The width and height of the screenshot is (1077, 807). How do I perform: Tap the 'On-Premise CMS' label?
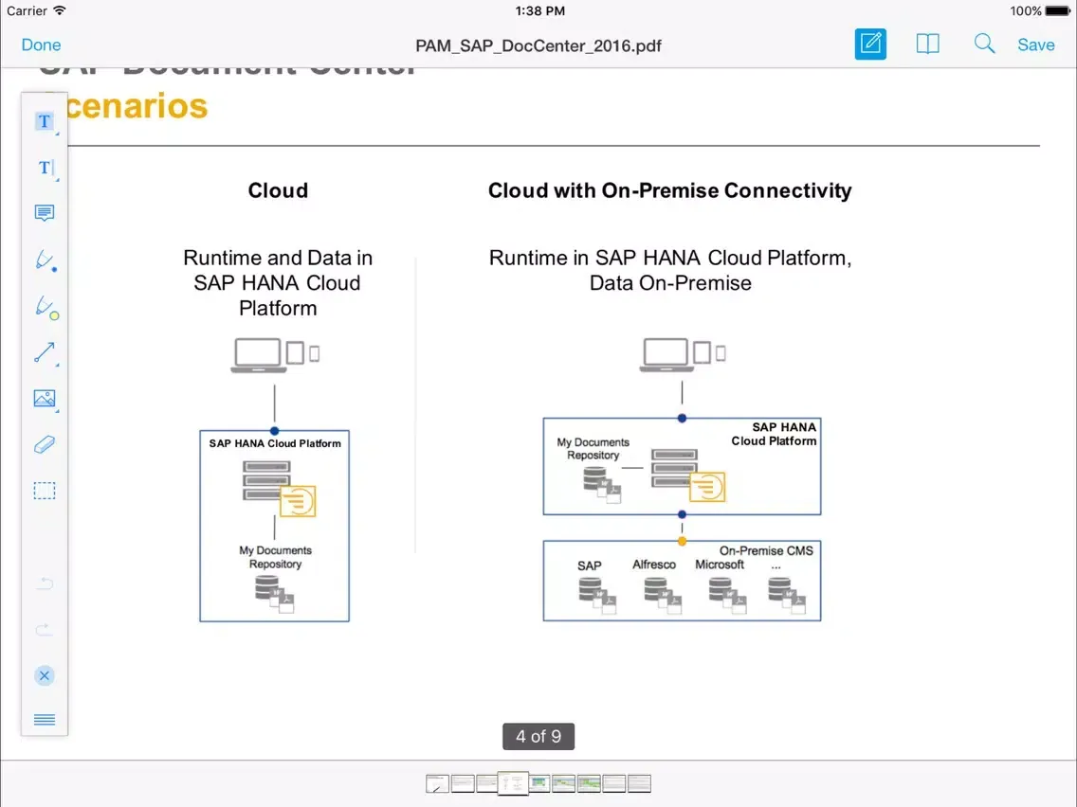pos(766,551)
